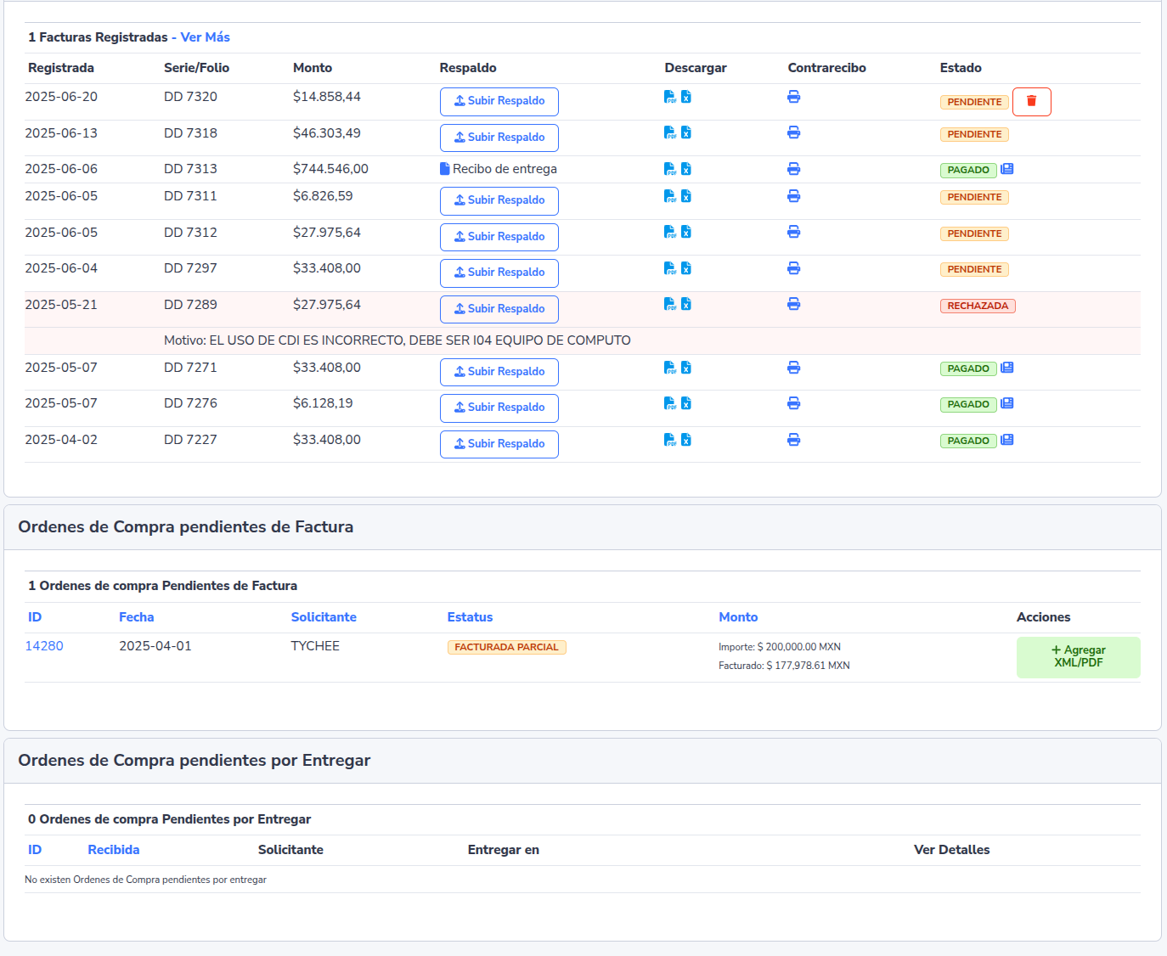1167x956 pixels.
Task: Download PDF for rejected invoice DD 7289
Action: click(x=669, y=304)
